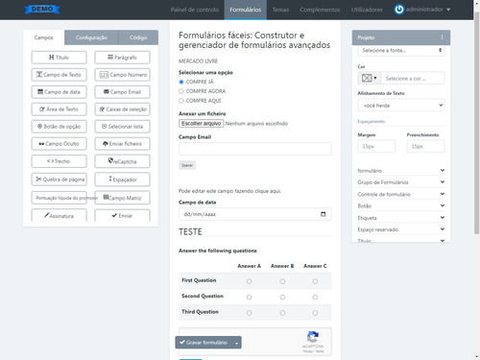Choose Answer B for Third Question

coord(282,313)
